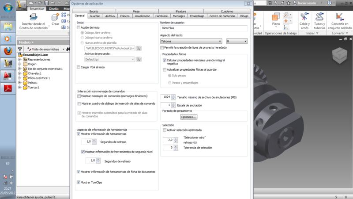Click the Save icon in quick access toolbar

(46, 3)
